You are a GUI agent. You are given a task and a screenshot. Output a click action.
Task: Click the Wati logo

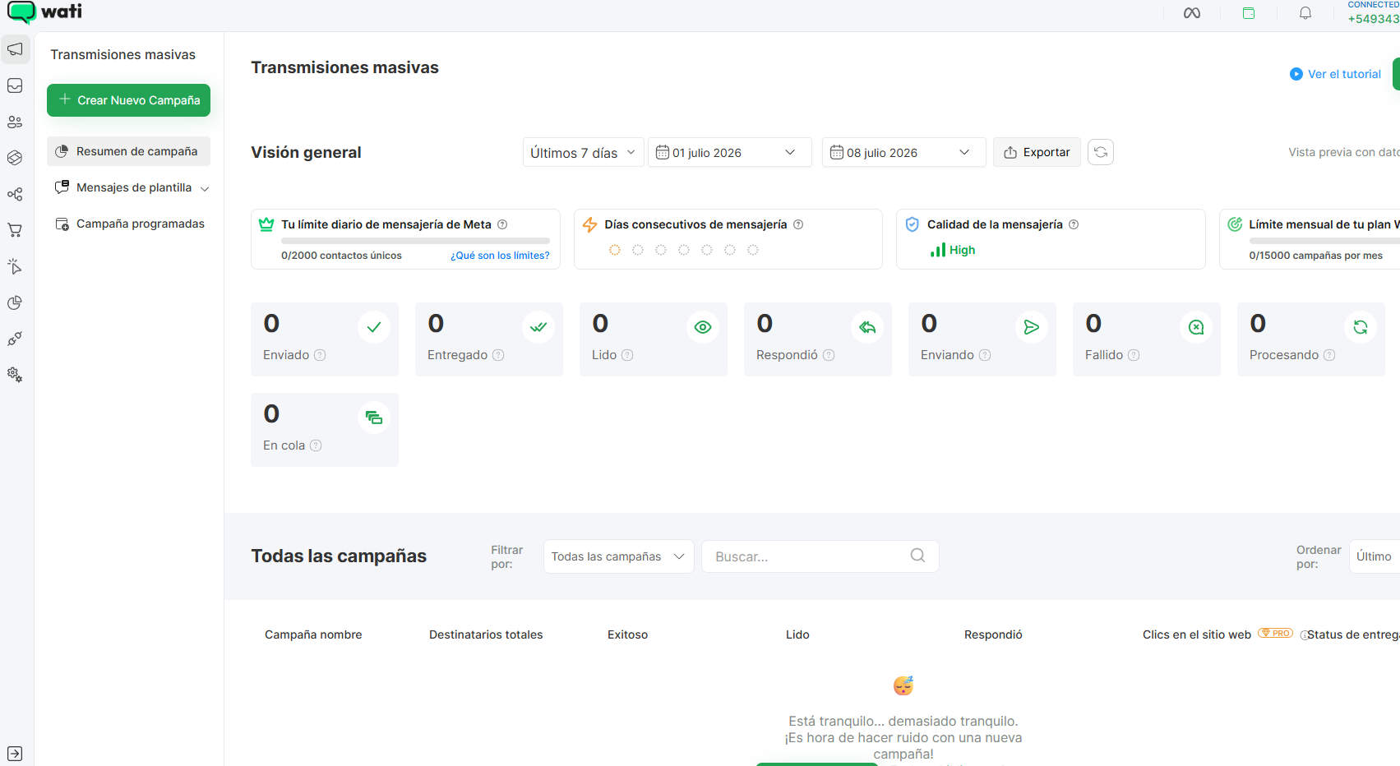coord(44,12)
